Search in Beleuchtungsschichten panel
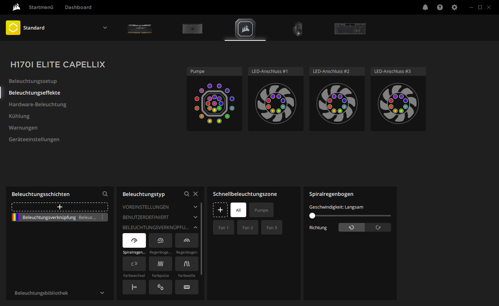Screen dimensions: 499x306 point(105,194)
